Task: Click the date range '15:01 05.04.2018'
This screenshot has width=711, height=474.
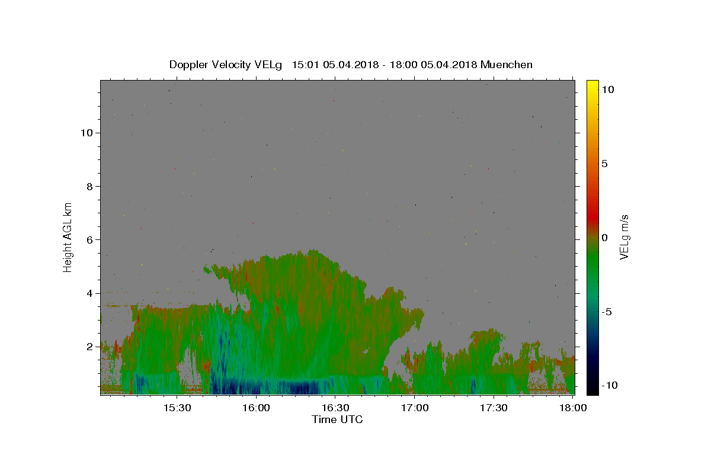Action: [x=335, y=65]
